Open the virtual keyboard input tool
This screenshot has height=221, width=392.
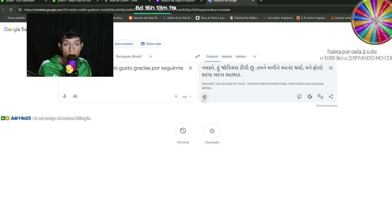click(x=185, y=97)
